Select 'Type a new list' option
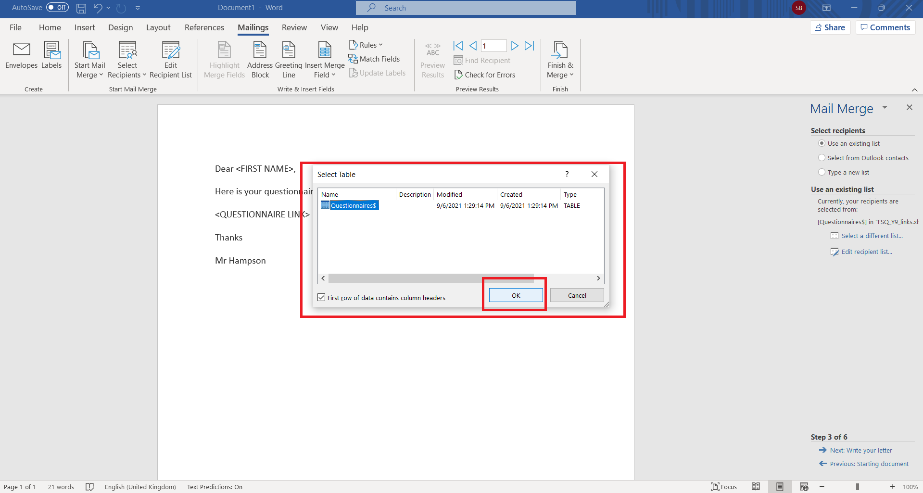Viewport: 923px width, 493px height. click(822, 172)
